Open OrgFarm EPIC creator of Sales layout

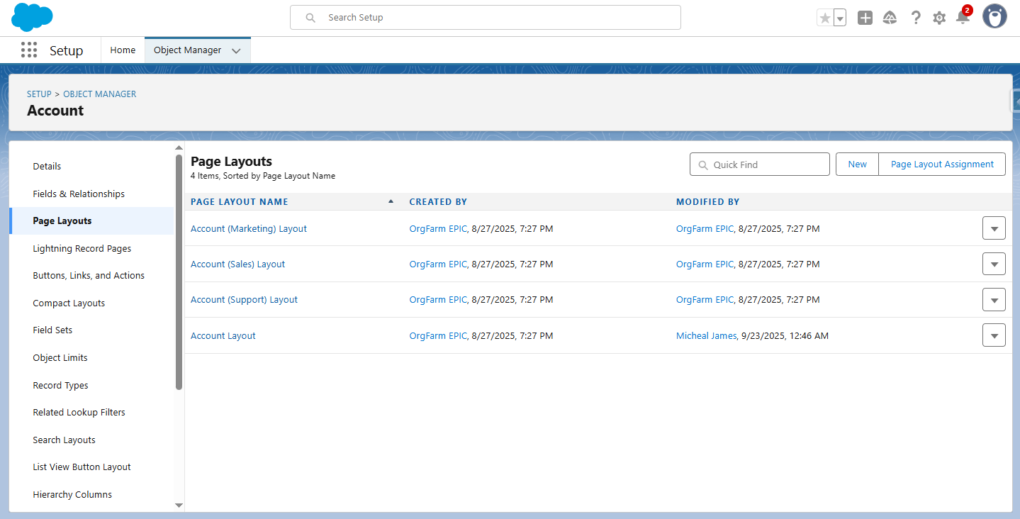click(438, 264)
